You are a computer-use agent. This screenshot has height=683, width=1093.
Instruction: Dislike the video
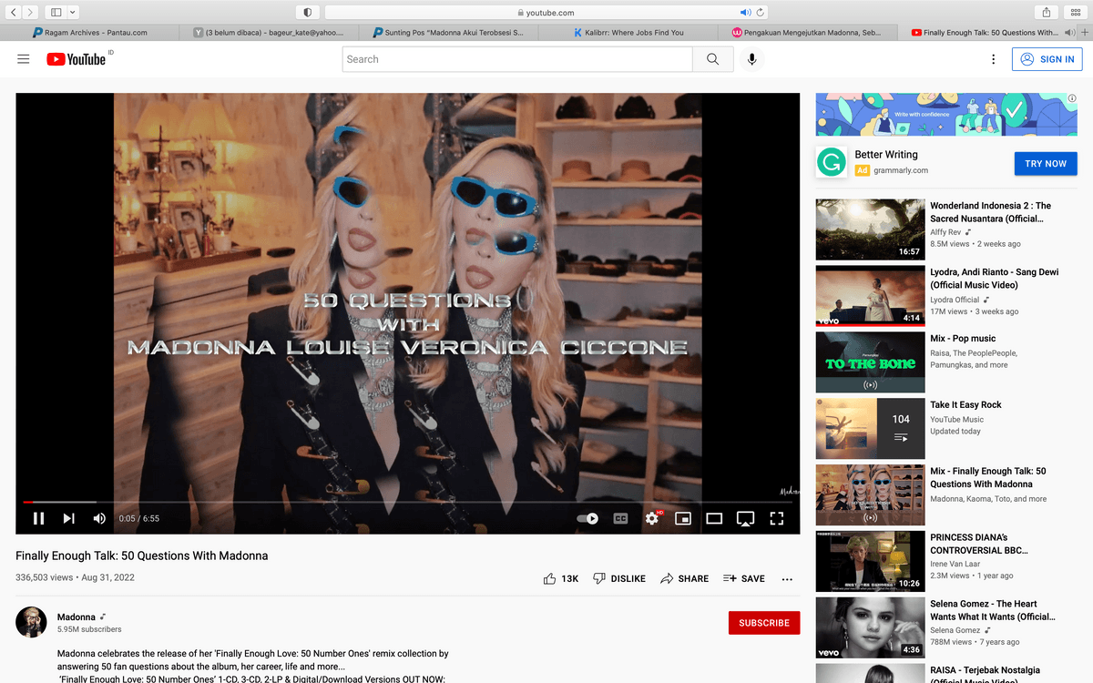[619, 578]
